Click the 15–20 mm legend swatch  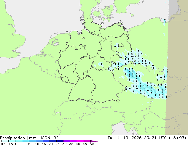(x=46, y=141)
